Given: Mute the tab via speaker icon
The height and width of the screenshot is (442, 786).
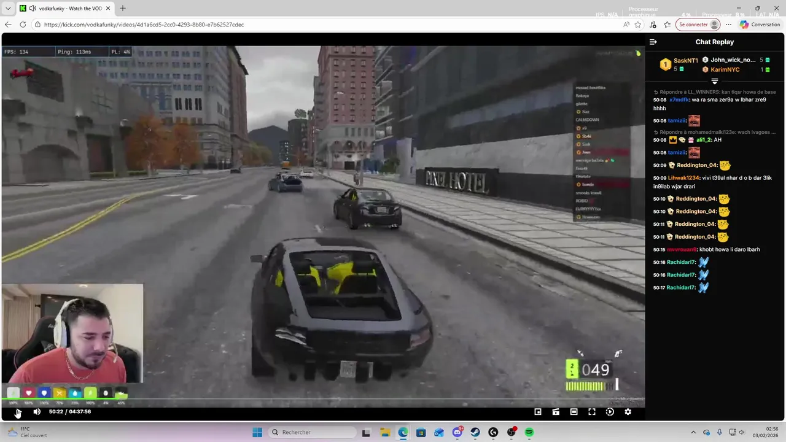Looking at the screenshot, I should pos(33,9).
